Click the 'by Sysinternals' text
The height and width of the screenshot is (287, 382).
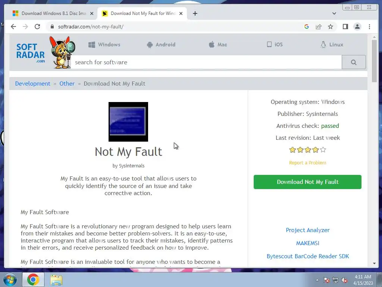(128, 166)
